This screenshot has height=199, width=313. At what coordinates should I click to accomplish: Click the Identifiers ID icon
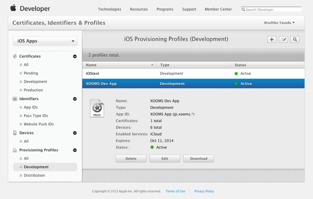coord(15,99)
